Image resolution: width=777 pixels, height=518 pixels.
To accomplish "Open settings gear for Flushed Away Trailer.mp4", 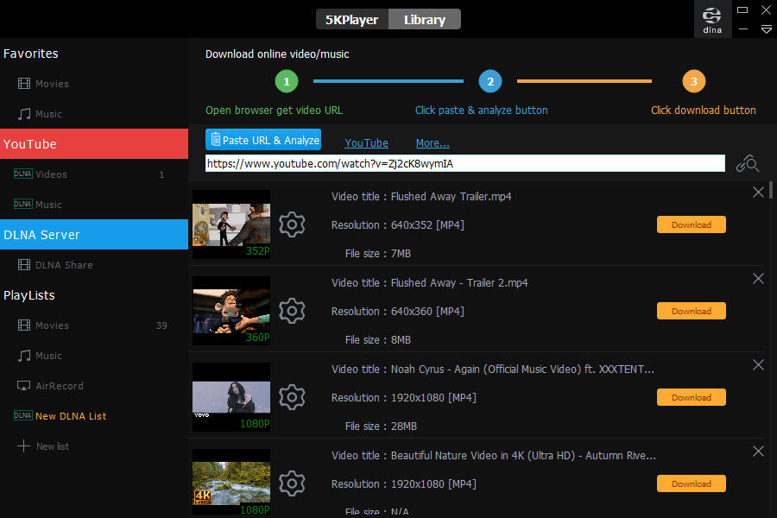I will point(292,224).
